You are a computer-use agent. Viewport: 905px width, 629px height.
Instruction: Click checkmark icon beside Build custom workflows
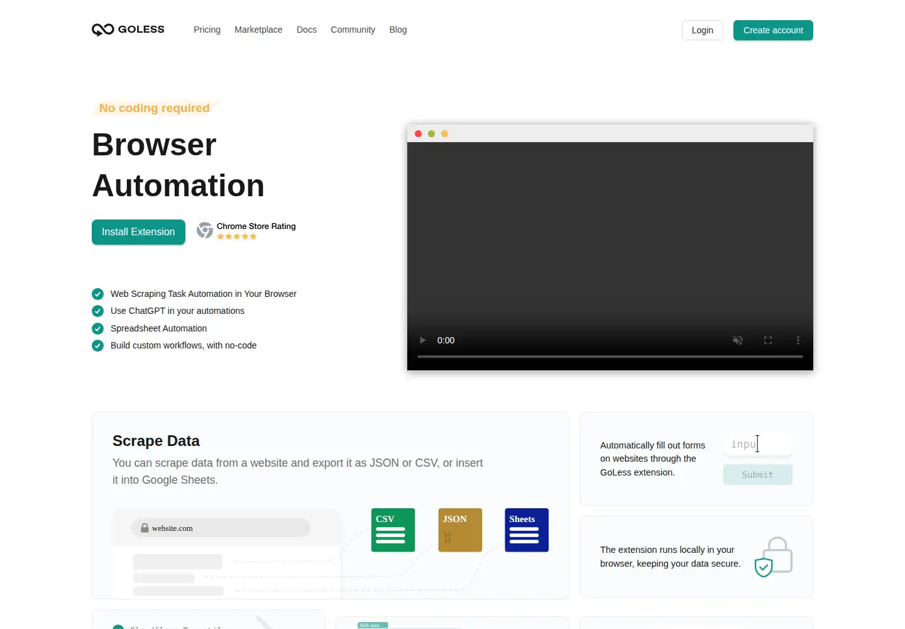(x=97, y=345)
